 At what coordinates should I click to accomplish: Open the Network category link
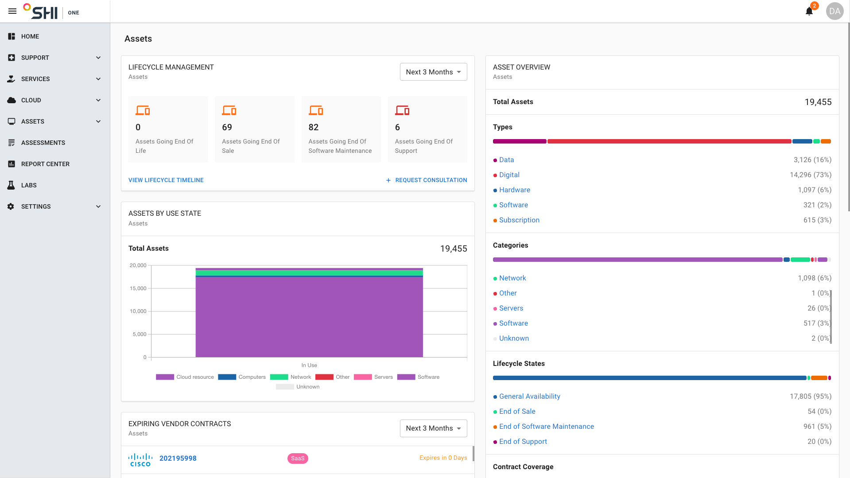(512, 278)
